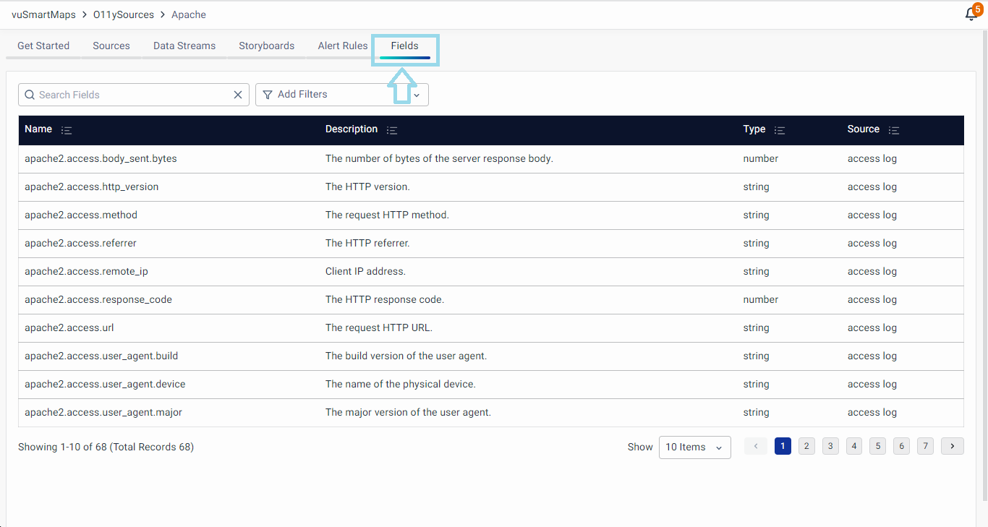Click the O11ySources breadcrumb link

pyautogui.click(x=124, y=14)
